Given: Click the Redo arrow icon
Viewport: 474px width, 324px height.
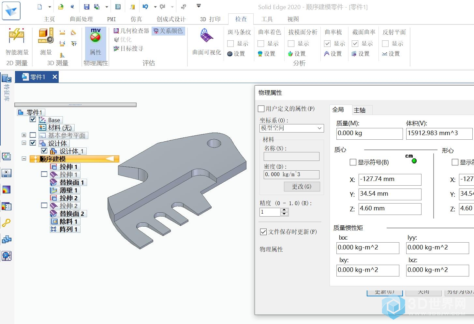Looking at the screenshot, I should [163, 7].
